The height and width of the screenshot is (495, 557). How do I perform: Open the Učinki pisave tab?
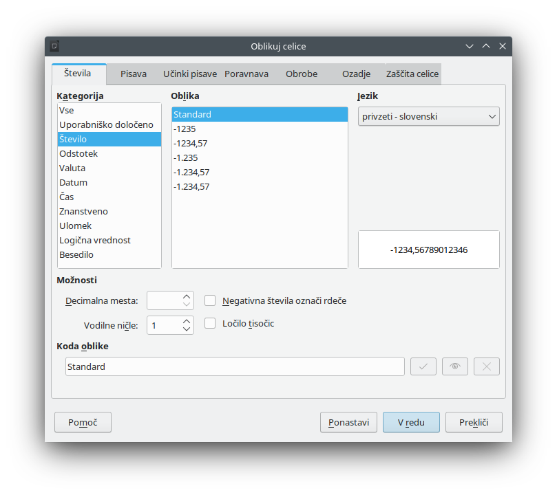[190, 74]
